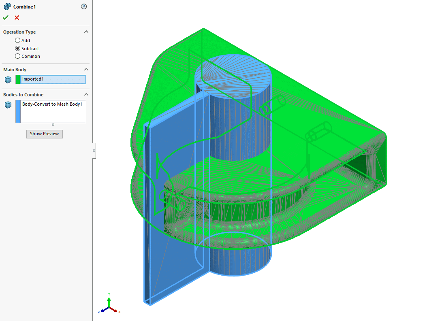Screen dimensions: 425x321
Task: Accept the combine with the green checkmark
Action: click(6, 17)
